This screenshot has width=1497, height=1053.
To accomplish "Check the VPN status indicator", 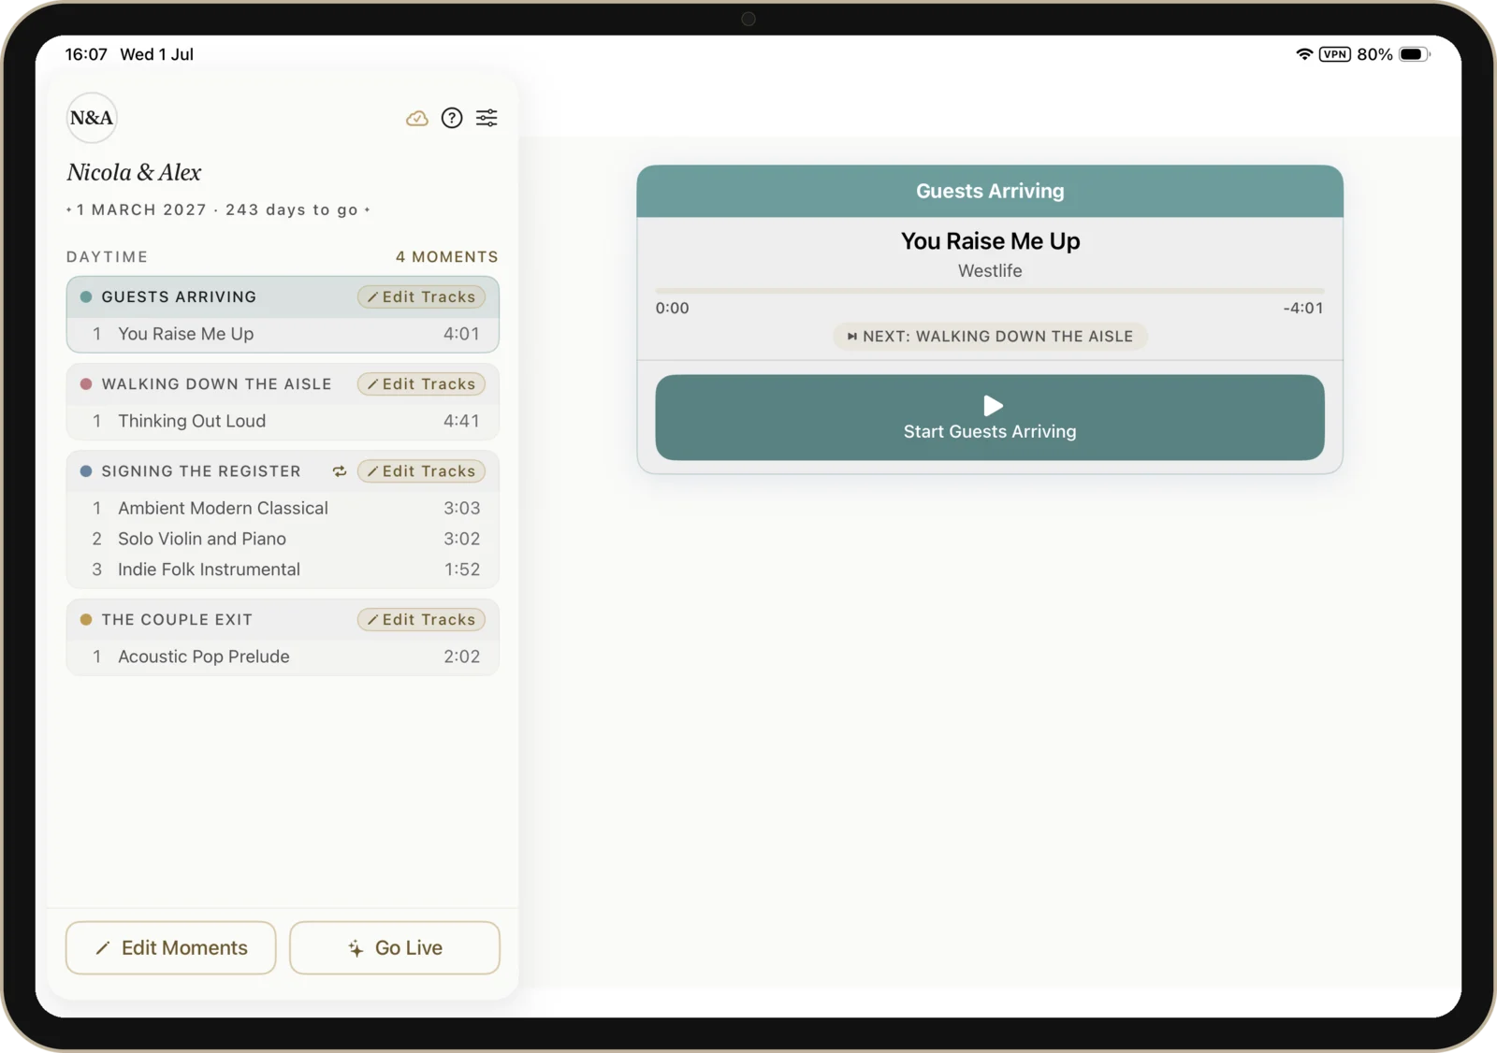I will (1335, 54).
